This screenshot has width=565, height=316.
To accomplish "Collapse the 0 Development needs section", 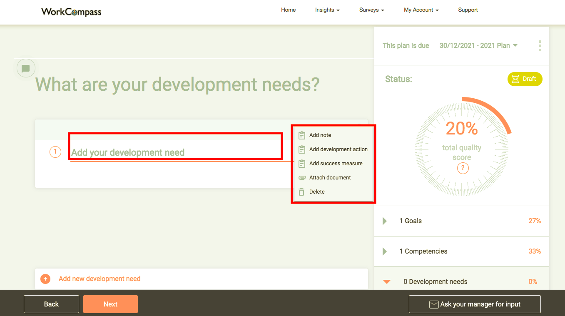I will click(x=386, y=281).
